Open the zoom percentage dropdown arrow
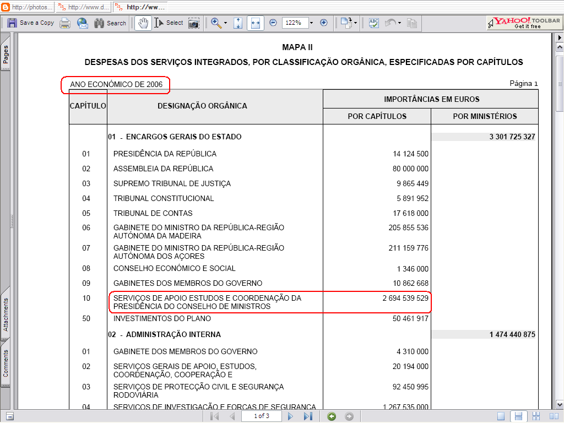The image size is (564, 423). click(311, 23)
